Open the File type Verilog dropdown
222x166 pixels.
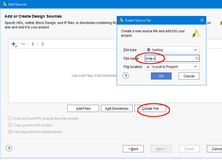click(x=172, y=50)
